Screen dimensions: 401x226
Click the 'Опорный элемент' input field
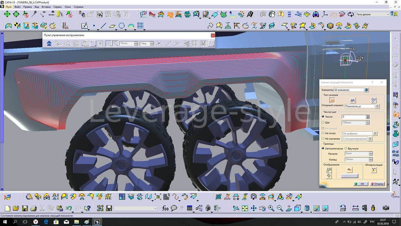pos(359,106)
